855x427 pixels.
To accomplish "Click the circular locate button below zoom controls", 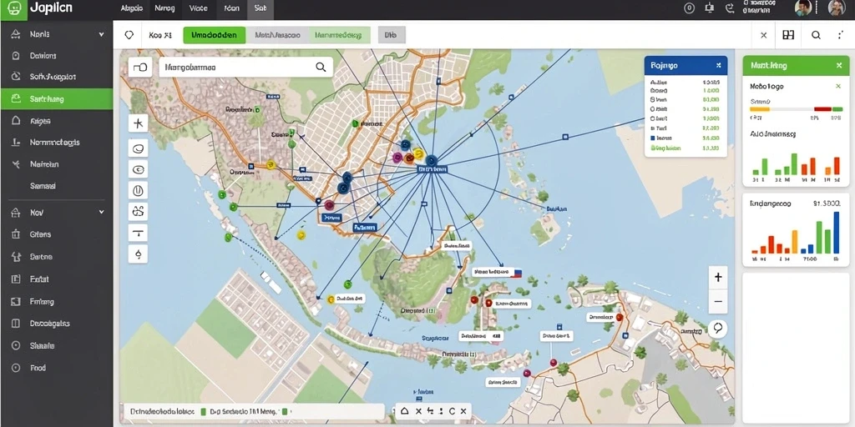I will 718,328.
